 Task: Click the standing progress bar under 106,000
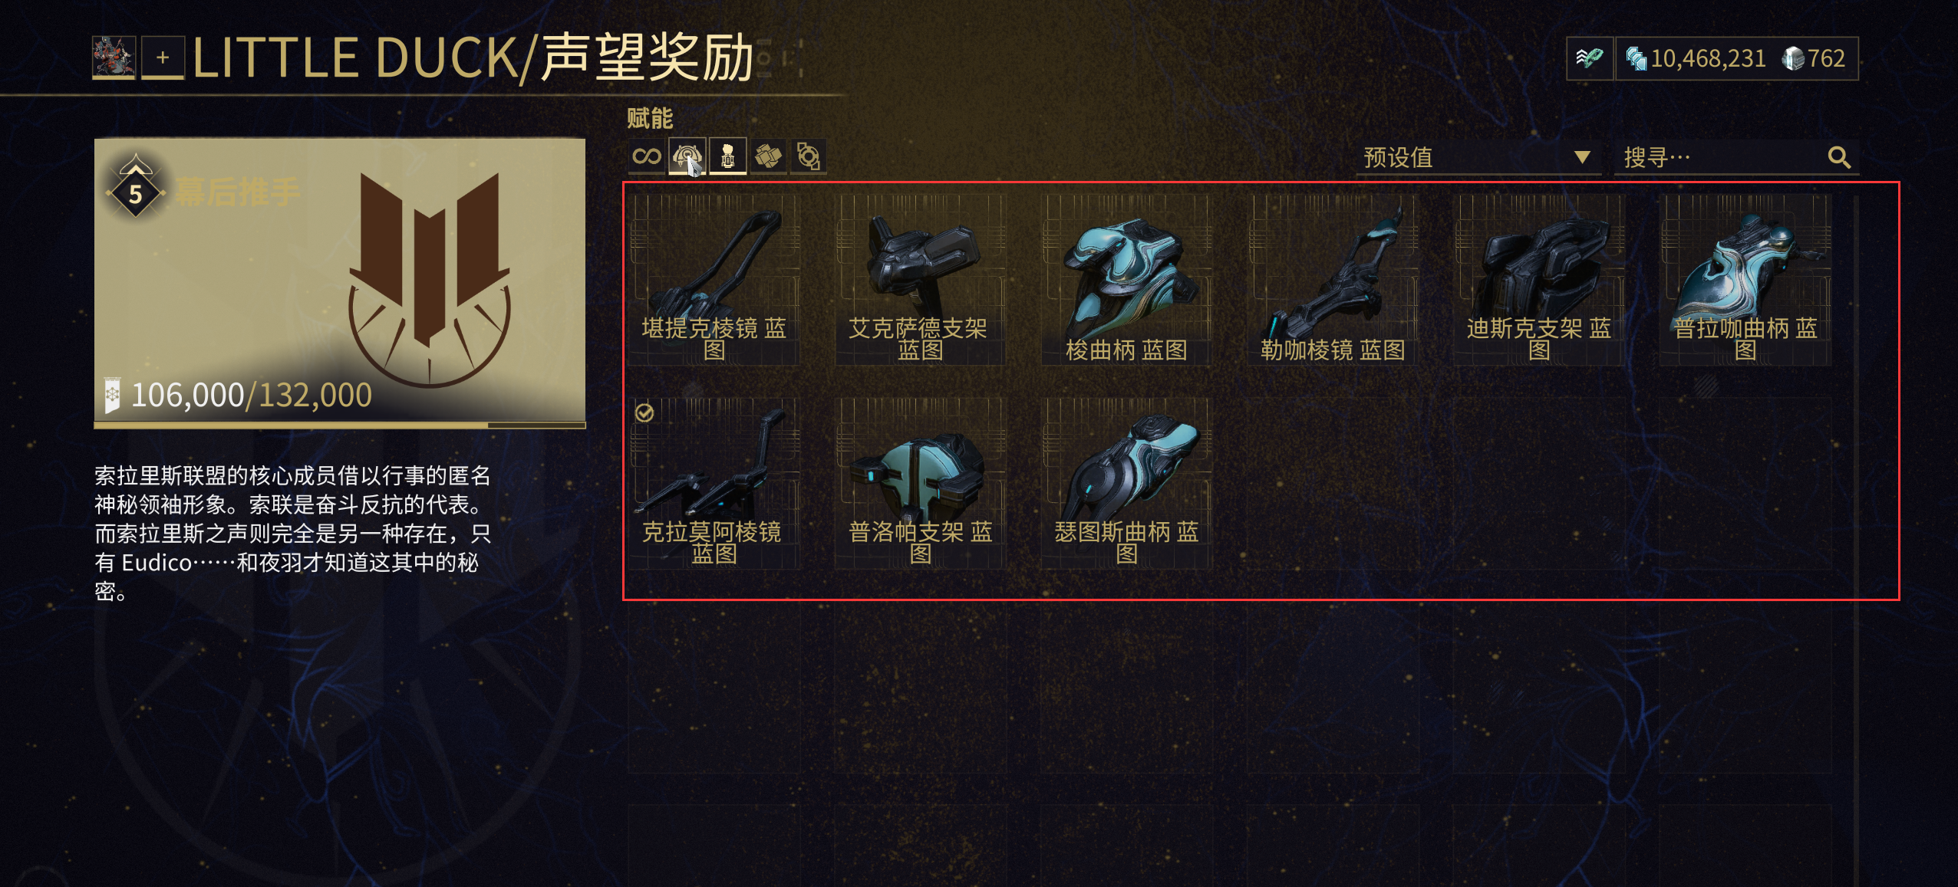pyautogui.click(x=340, y=425)
